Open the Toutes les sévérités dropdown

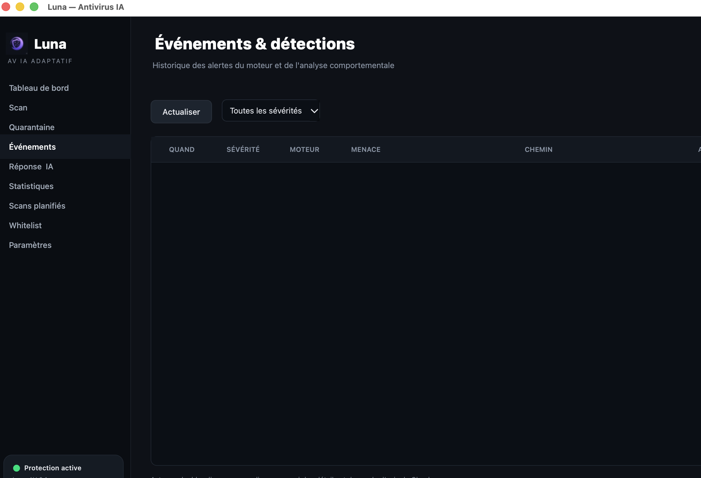point(271,110)
